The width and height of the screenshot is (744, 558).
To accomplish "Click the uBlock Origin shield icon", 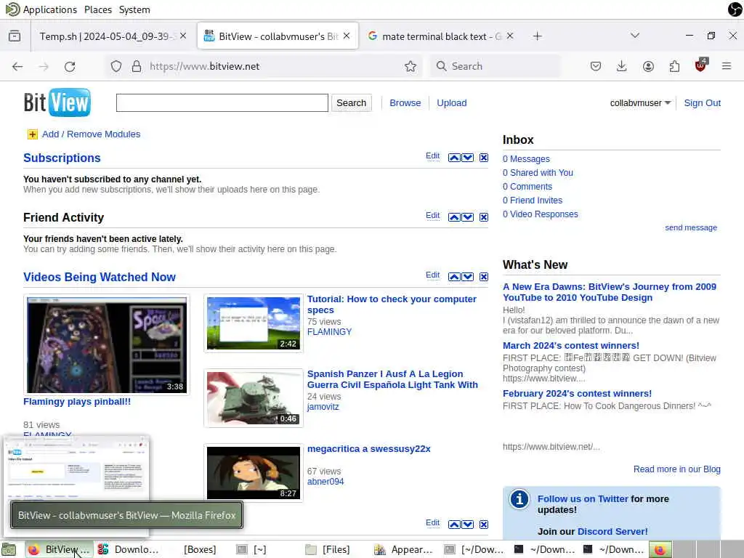I will [x=701, y=65].
